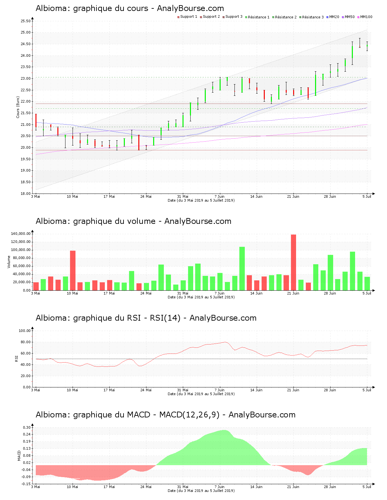Viewport: 387px width, 500px height.
Task: Click the 'Cours (Euro)' axis label
Action: [18, 107]
